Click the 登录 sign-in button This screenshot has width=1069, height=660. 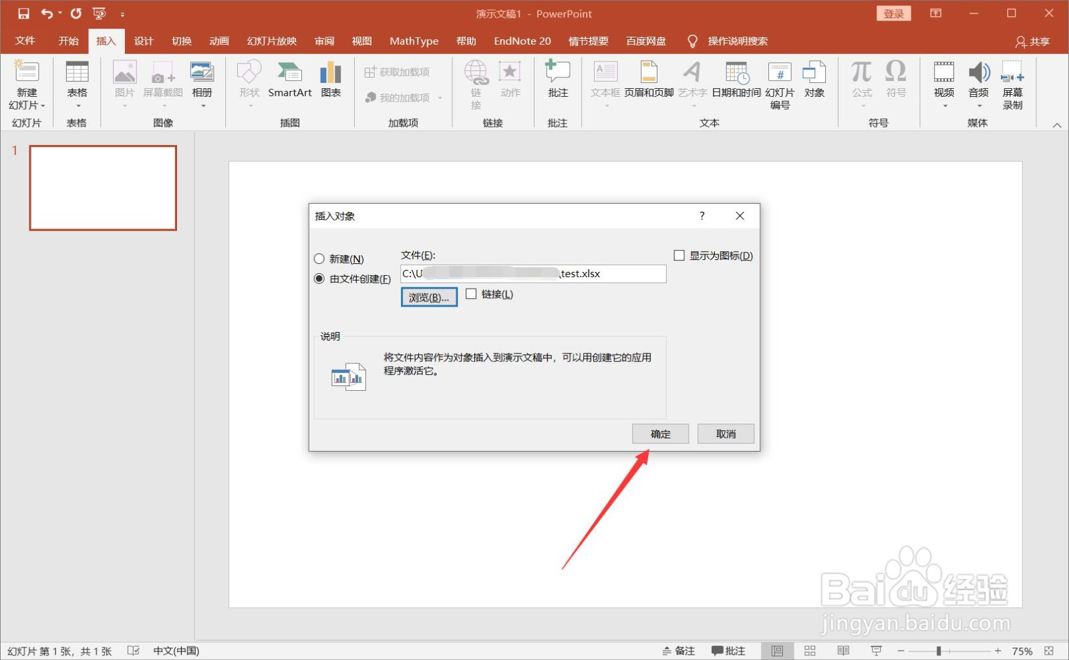click(893, 13)
